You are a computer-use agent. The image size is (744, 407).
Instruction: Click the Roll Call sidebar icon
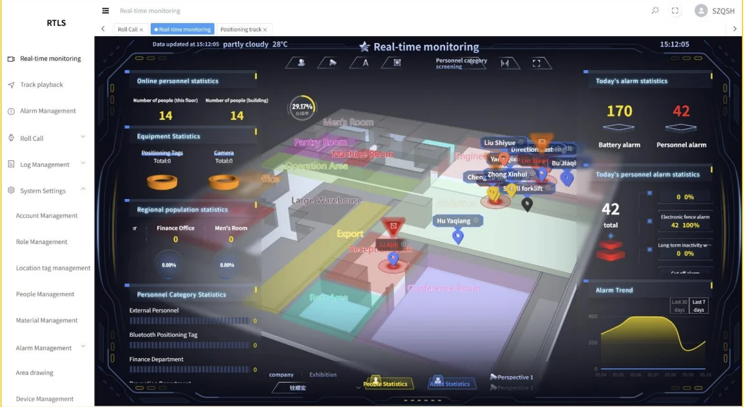(x=11, y=138)
